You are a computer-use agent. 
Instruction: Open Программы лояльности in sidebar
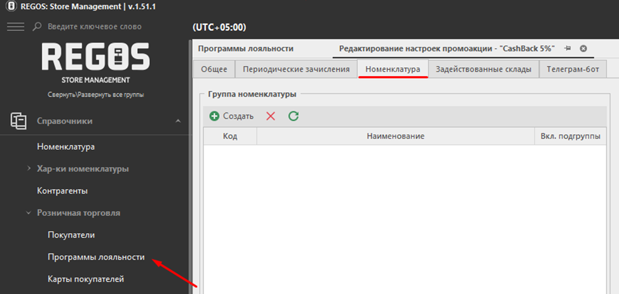[96, 257]
